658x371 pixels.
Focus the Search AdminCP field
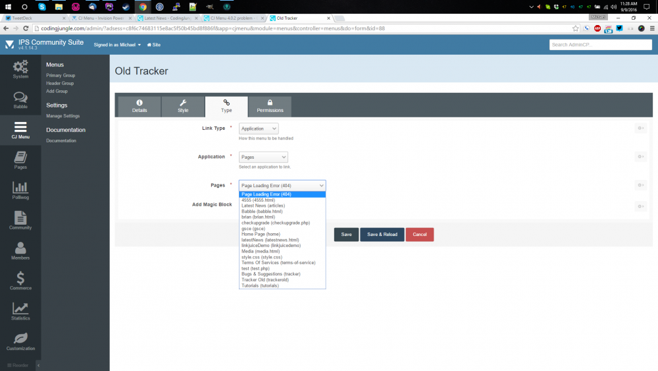599,45
